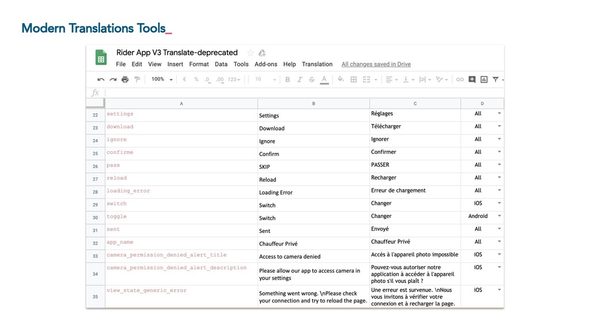Open the 100% zoom dropdown
Viewport: 590px width, 332px height.
[x=161, y=80]
